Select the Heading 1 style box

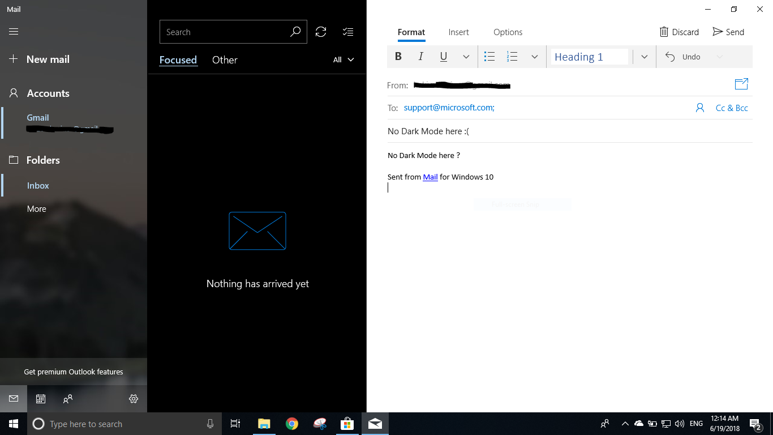point(590,57)
